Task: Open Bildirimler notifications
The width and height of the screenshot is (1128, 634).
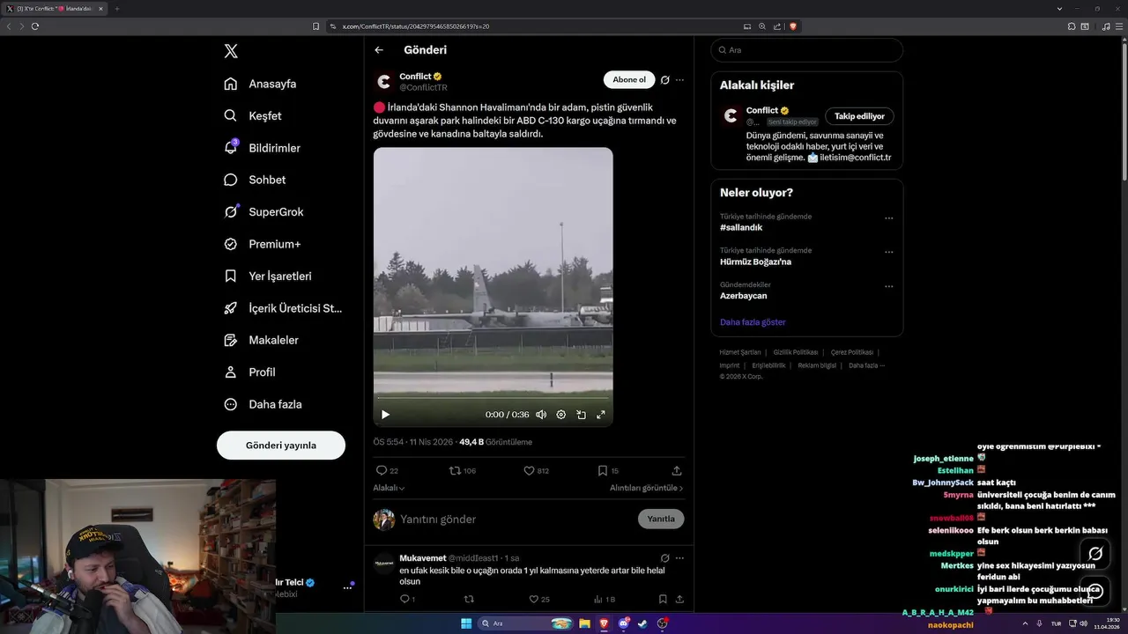Action: tap(262, 148)
